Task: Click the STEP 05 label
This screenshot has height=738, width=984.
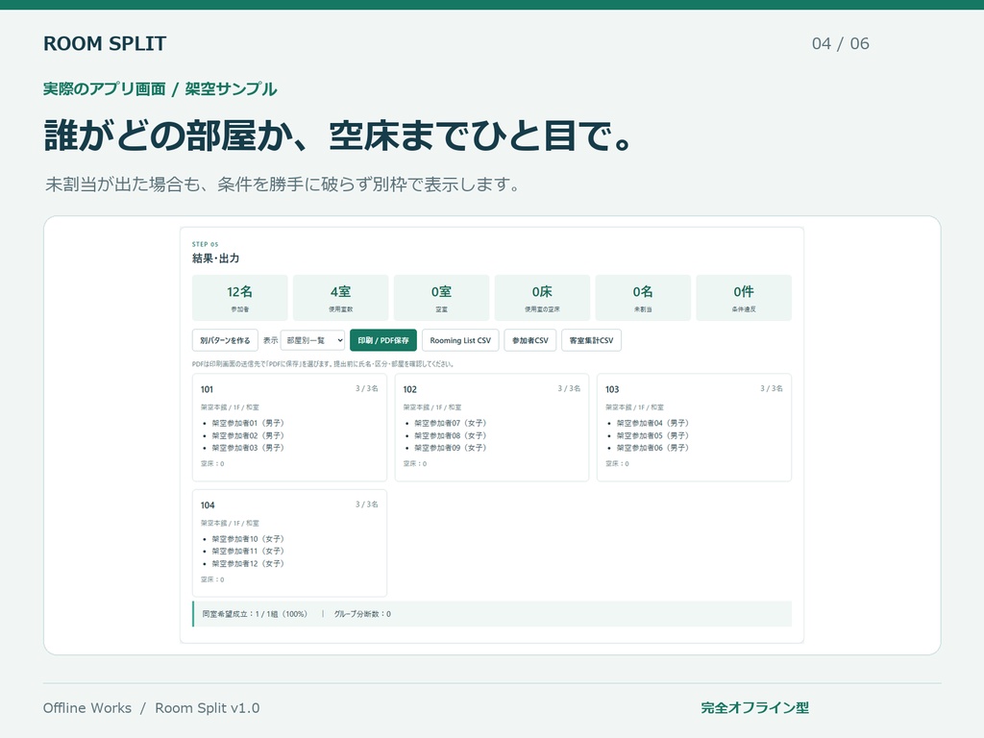Action: pos(206,244)
